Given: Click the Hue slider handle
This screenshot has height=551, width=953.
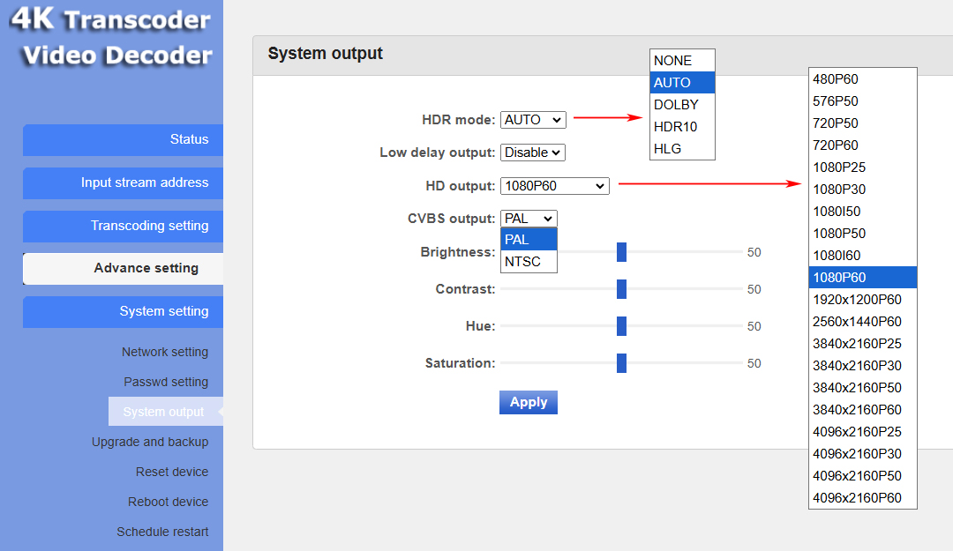Looking at the screenshot, I should pos(621,326).
